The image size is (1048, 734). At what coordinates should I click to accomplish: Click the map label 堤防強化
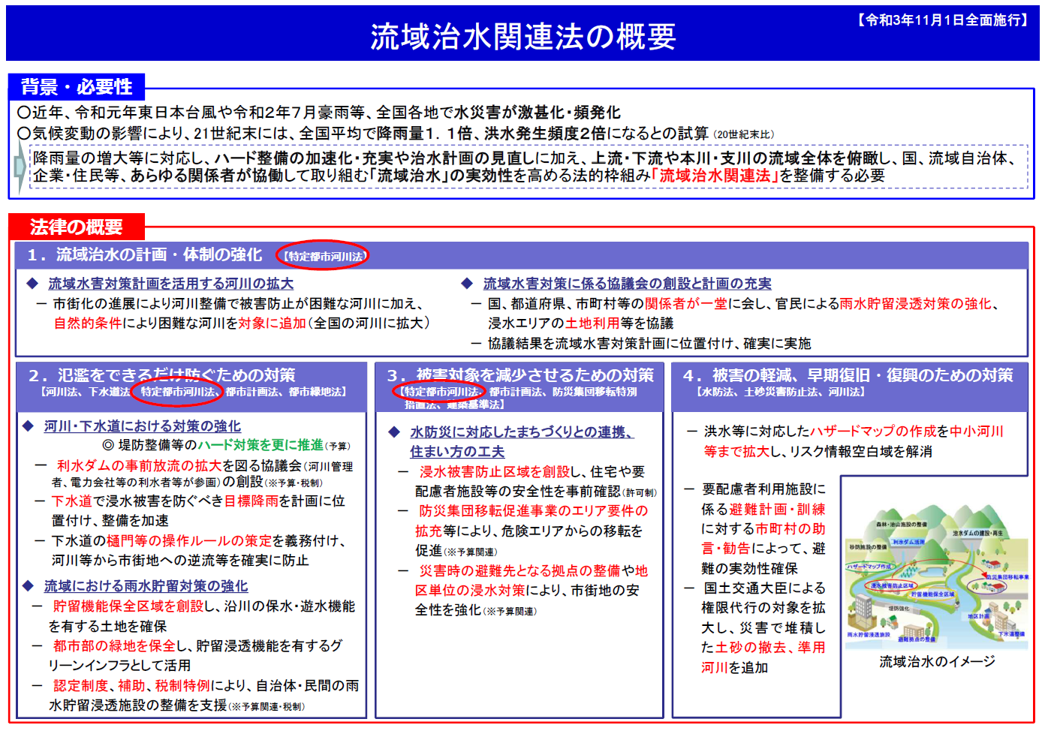click(x=899, y=609)
